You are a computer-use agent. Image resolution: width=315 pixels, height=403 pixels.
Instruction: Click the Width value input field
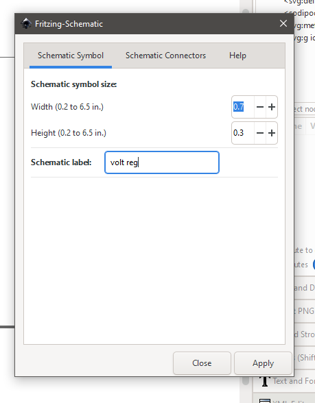(x=243, y=107)
